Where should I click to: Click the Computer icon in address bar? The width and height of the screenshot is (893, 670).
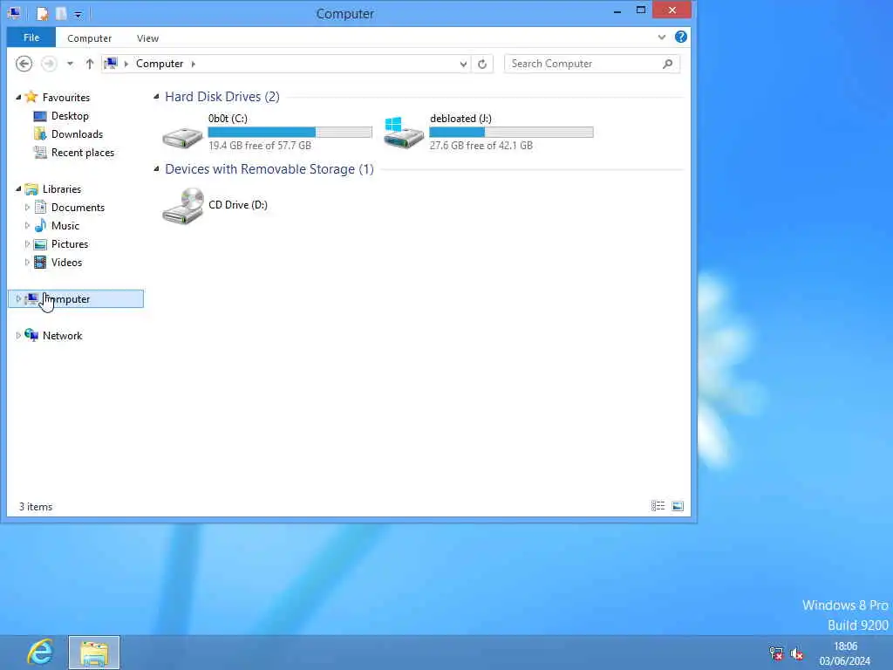tap(111, 63)
